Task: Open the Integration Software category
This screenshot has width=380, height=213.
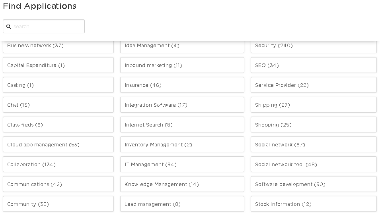Action: [182, 105]
